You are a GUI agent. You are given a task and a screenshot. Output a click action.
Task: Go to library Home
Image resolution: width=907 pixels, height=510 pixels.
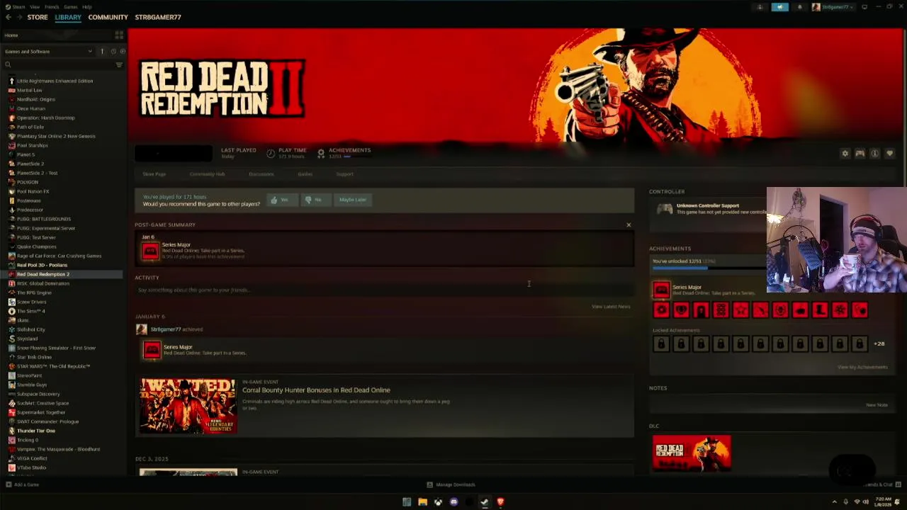pos(11,35)
